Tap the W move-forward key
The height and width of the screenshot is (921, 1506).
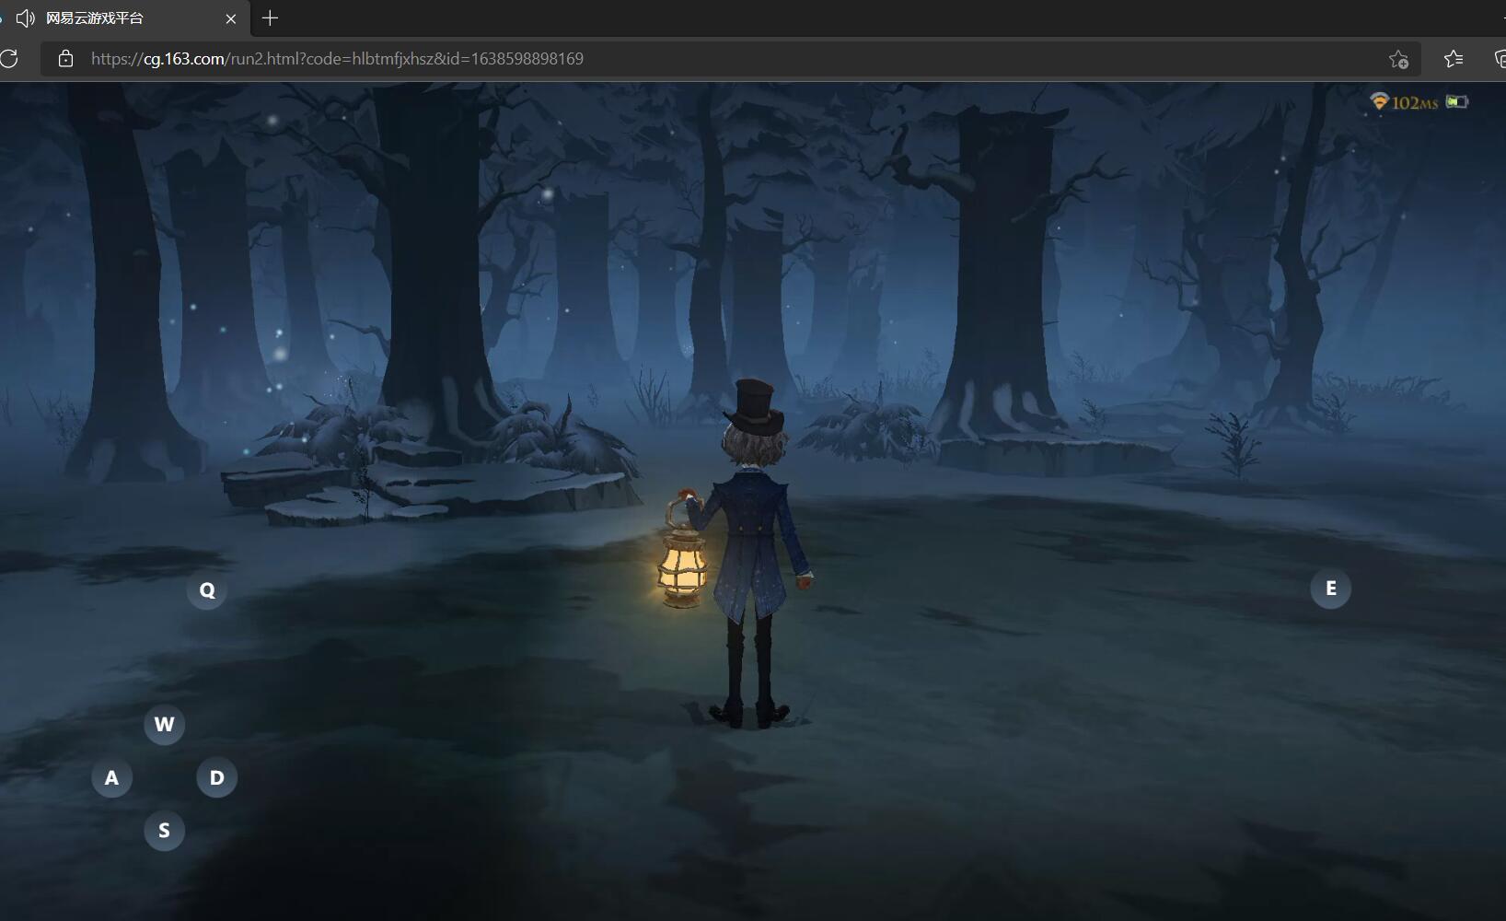(164, 724)
